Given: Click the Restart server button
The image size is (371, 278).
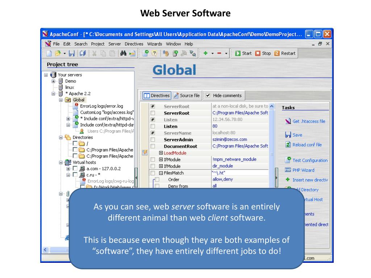Looking at the screenshot, I should 285,54.
